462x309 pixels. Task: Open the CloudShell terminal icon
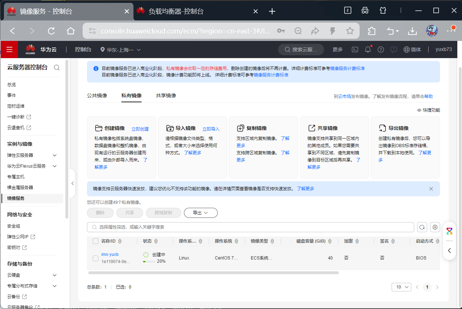[355, 50]
